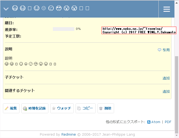This screenshot has width=179, height=138.
Task: Click the ウォッチ watch button
Action: [62, 108]
